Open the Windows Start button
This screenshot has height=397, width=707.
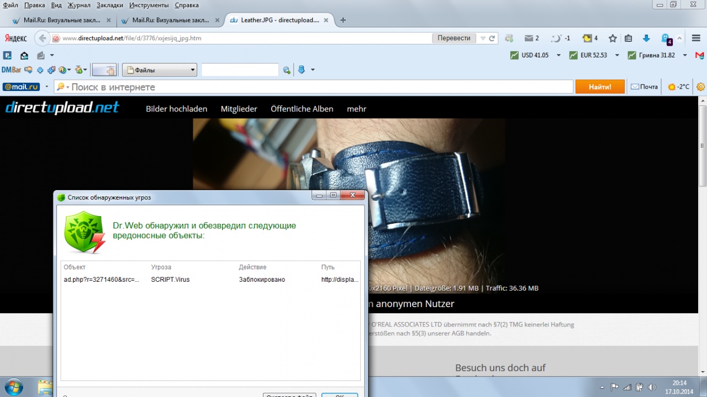(13, 386)
